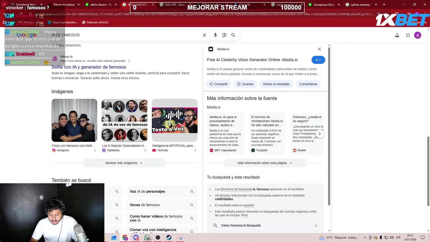Open the 'español' language link
The width and height of the screenshot is (430, 242).
pos(249,205)
